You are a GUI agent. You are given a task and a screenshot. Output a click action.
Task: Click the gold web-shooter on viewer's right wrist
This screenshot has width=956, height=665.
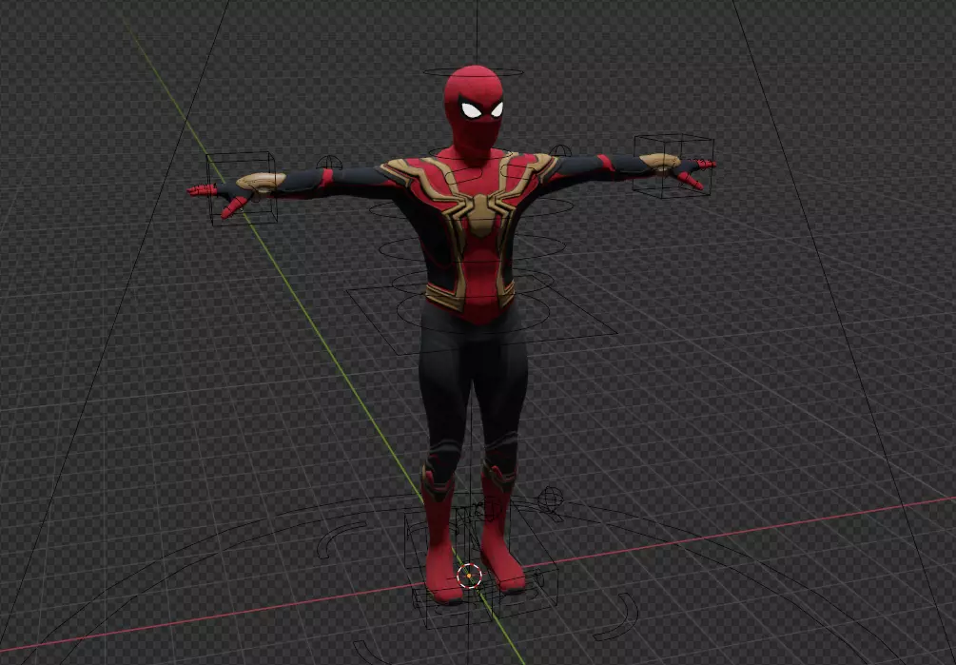[660, 162]
